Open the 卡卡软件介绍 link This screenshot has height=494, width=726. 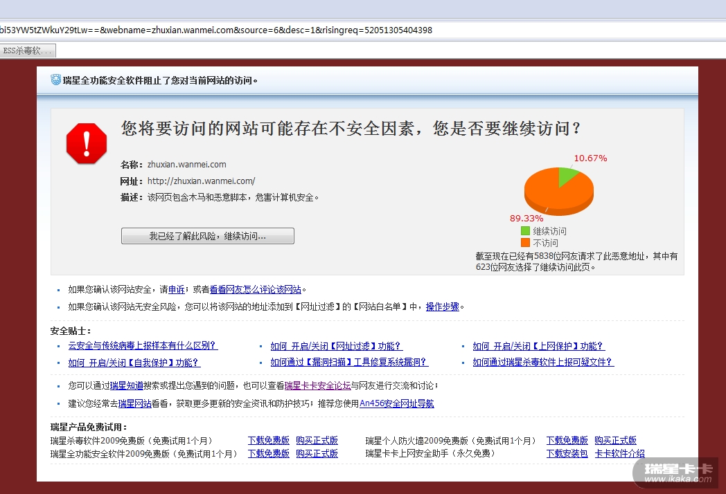(x=619, y=454)
